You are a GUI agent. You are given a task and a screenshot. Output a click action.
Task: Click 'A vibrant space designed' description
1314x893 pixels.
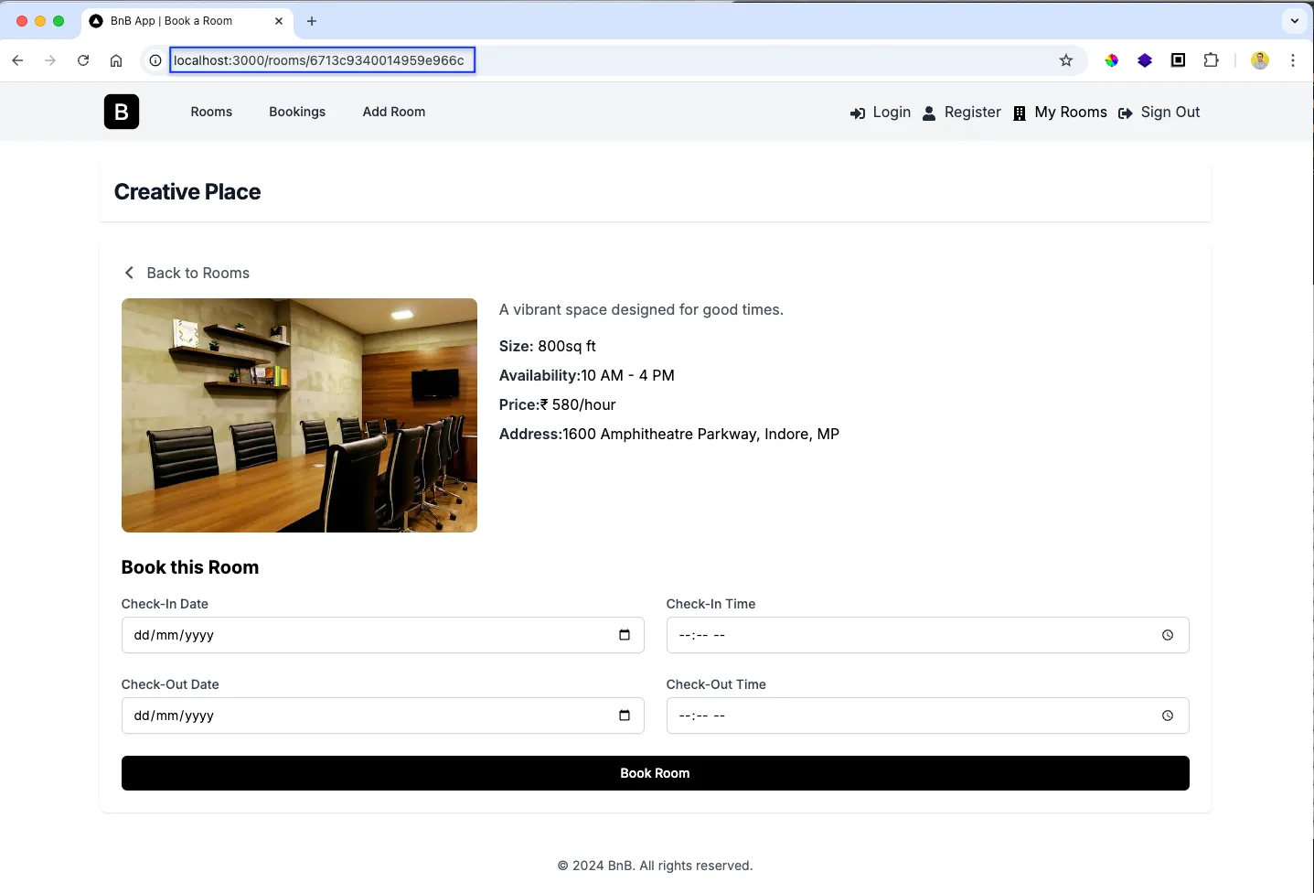click(641, 309)
